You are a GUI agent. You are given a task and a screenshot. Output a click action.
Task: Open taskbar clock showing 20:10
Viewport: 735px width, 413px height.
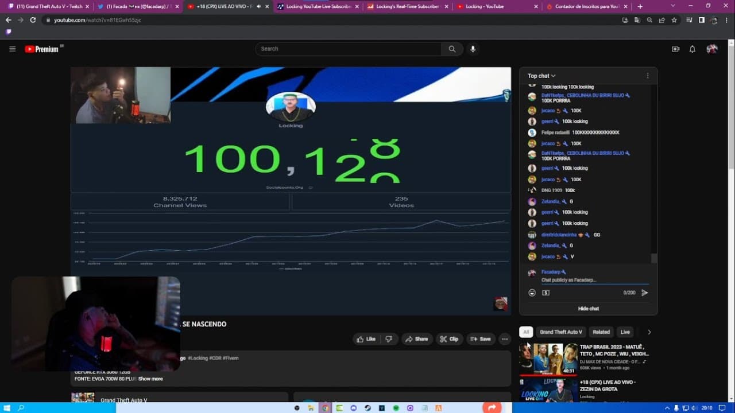click(x=706, y=408)
